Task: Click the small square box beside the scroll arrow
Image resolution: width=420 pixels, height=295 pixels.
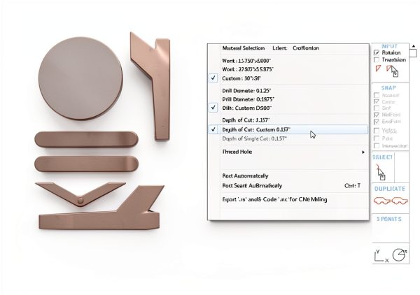Action: [413, 53]
